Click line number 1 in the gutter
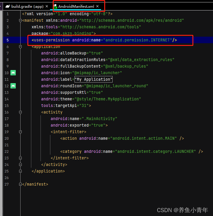213x216 pixels. coord(7,14)
